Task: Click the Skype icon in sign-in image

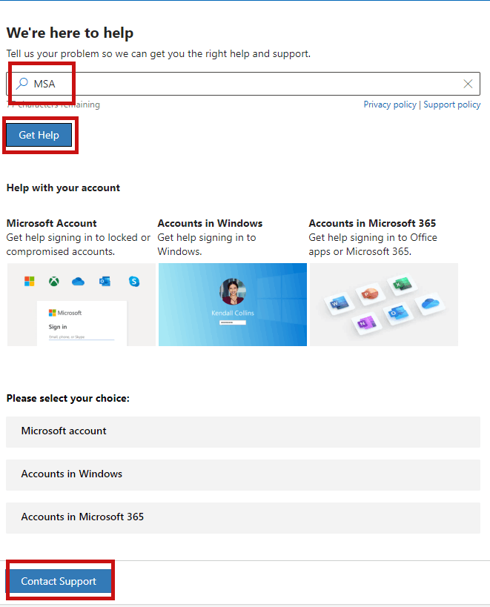Action: tap(134, 282)
